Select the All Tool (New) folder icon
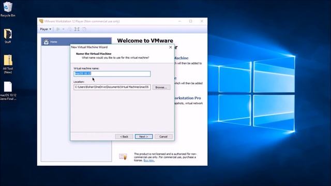The height and width of the screenshot is (186, 331). pos(8,64)
